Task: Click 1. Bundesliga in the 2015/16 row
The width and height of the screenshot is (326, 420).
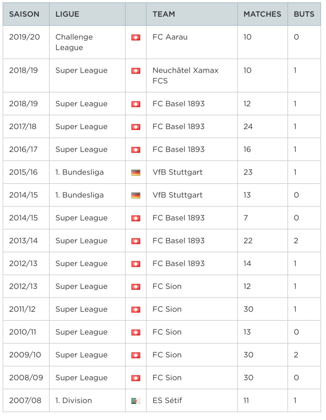Action: (80, 172)
